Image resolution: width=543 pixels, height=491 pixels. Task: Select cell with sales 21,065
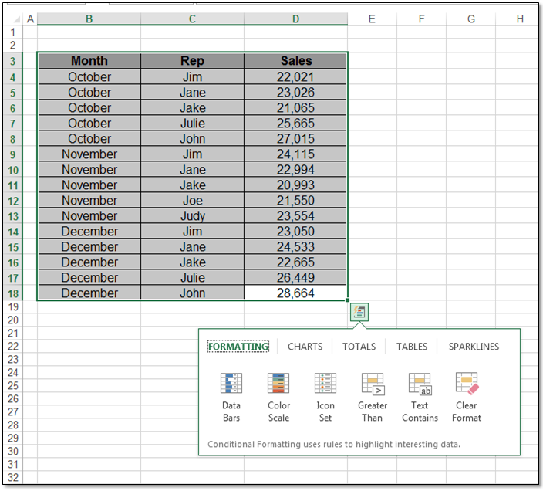(x=295, y=108)
